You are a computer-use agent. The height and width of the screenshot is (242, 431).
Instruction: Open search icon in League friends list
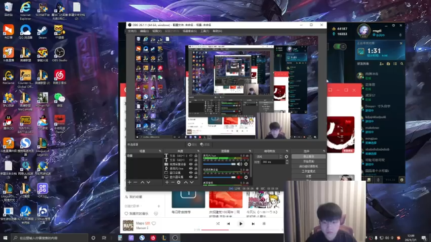coord(402,64)
